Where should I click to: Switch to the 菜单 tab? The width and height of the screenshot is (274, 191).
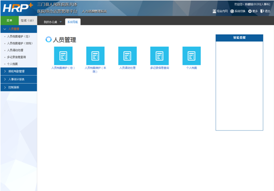point(9,20)
